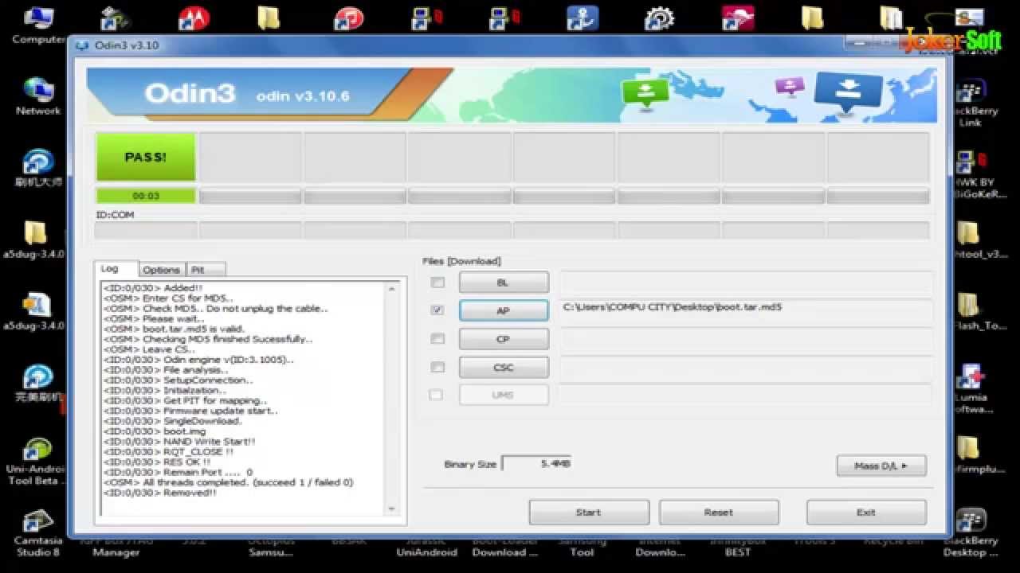Open the blue anchor icon shortcut
The image size is (1020, 573).
pyautogui.click(x=583, y=18)
